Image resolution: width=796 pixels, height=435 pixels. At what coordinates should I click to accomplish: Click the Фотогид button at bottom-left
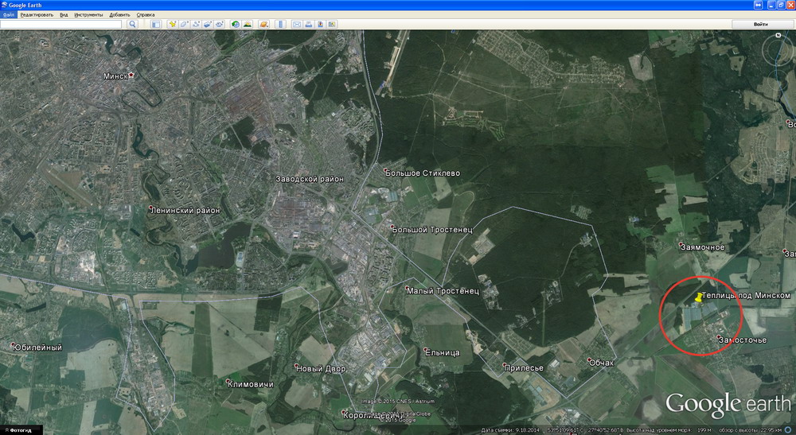pos(21,430)
